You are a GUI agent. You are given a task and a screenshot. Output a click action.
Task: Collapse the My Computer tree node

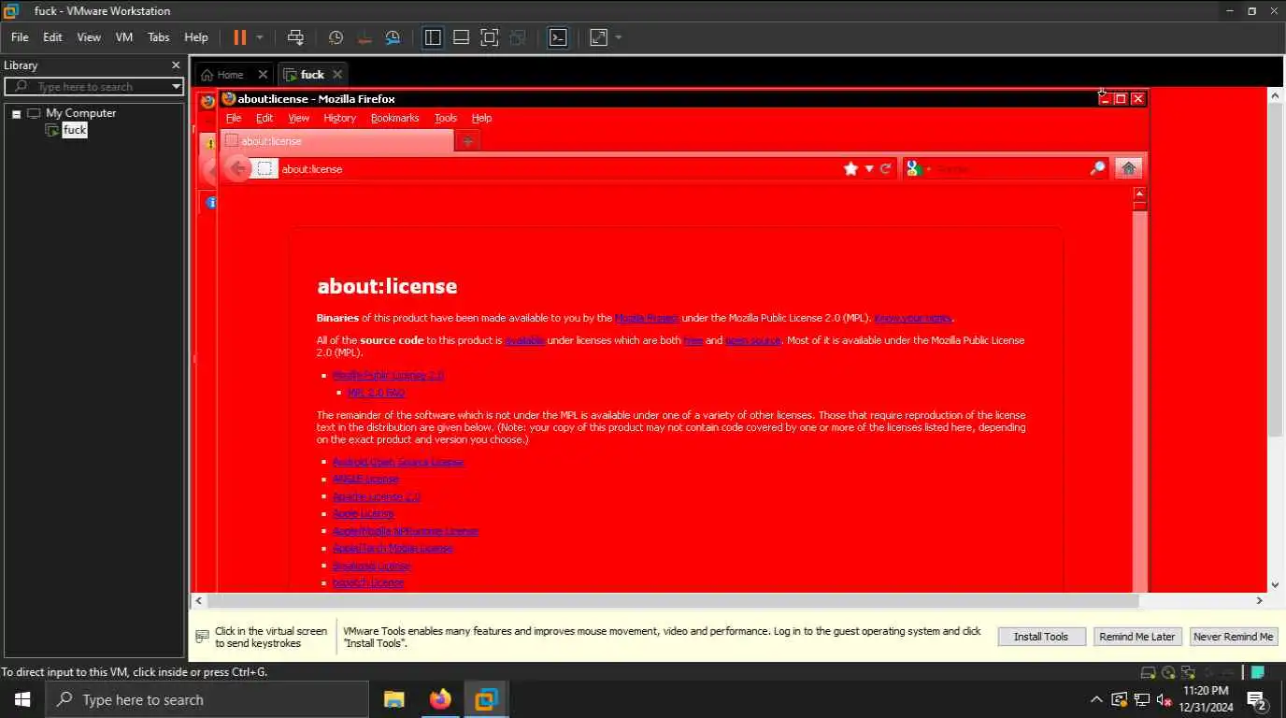(16, 113)
